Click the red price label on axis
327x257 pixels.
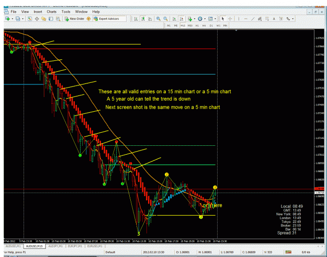point(319,189)
